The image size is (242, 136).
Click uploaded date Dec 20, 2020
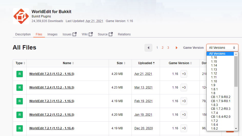[144, 128]
